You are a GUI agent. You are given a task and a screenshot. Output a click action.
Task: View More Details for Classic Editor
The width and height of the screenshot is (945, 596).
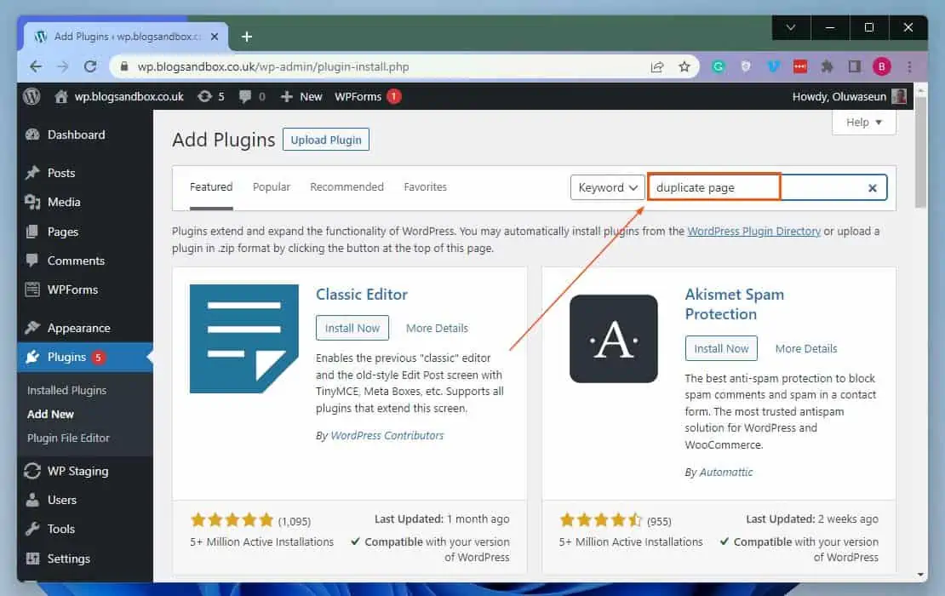coord(437,328)
